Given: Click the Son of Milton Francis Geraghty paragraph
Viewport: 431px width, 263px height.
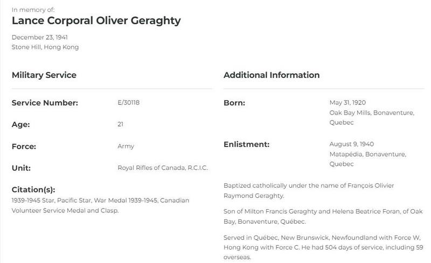Looking at the screenshot, I should coord(323,216).
